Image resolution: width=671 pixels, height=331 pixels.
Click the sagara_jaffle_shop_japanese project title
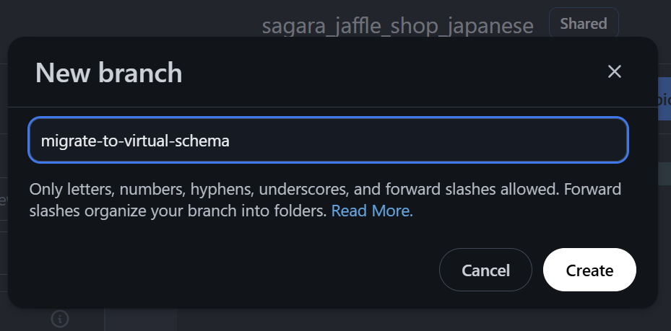397,27
